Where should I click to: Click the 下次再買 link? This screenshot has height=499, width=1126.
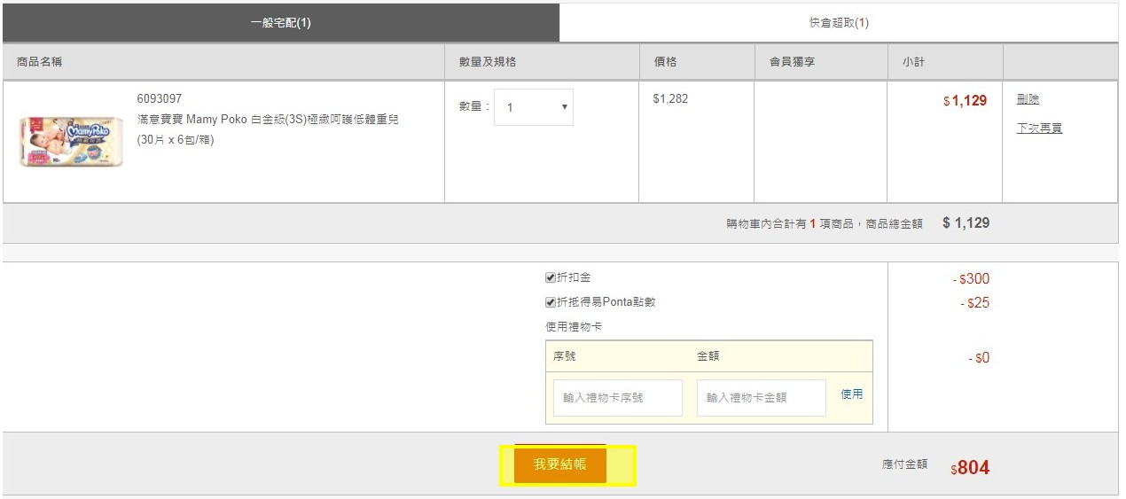coord(1039,129)
